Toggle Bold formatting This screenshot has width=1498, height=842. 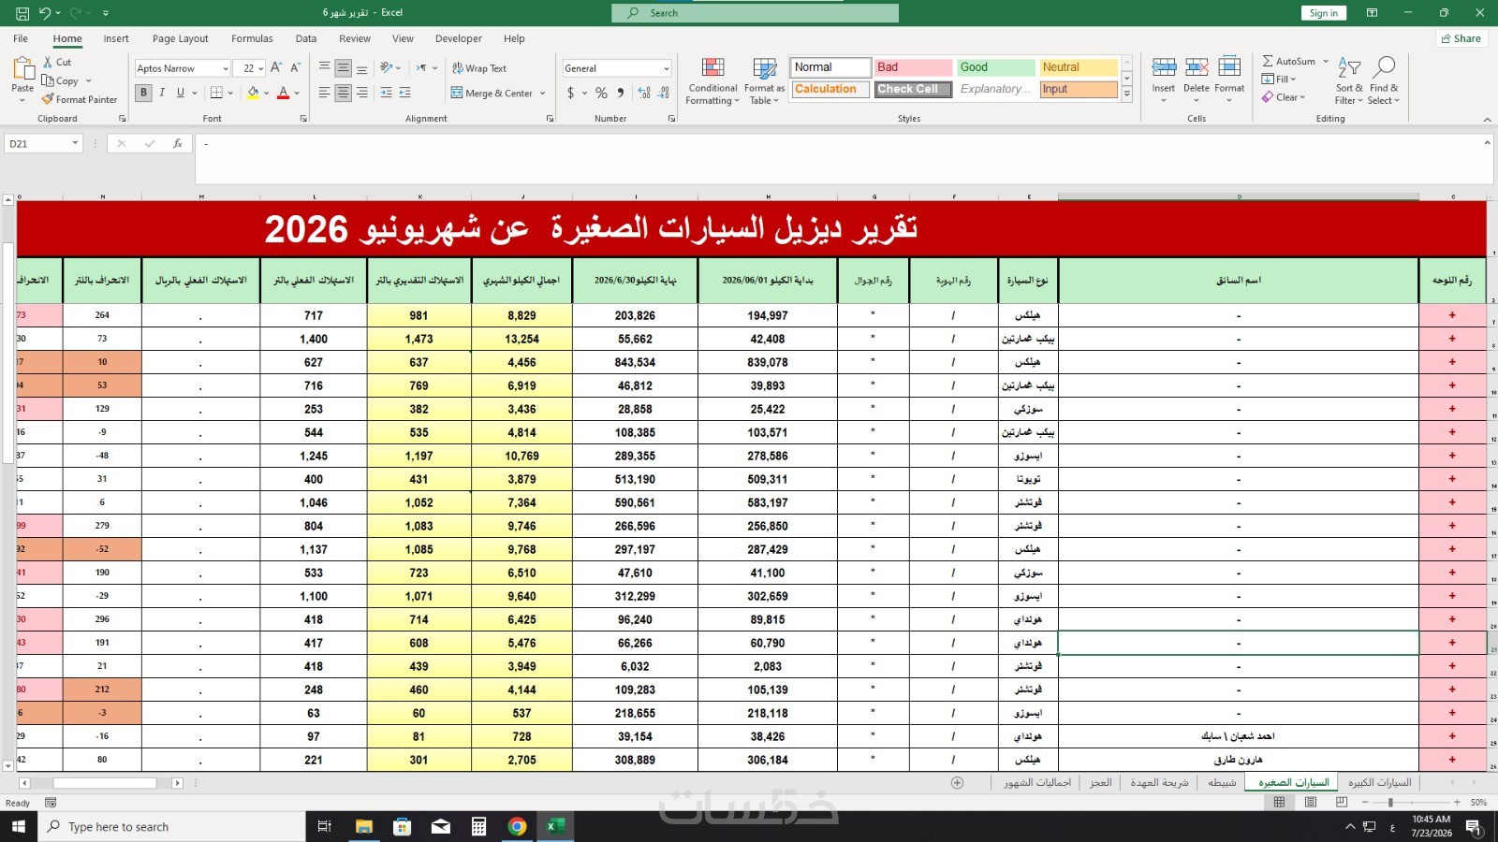pyautogui.click(x=143, y=93)
